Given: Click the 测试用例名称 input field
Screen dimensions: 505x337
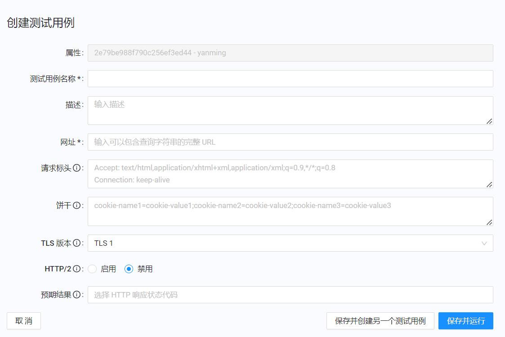Looking at the screenshot, I should tap(290, 78).
